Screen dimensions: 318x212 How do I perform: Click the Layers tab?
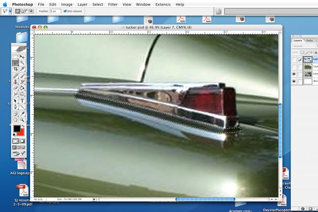298,41
